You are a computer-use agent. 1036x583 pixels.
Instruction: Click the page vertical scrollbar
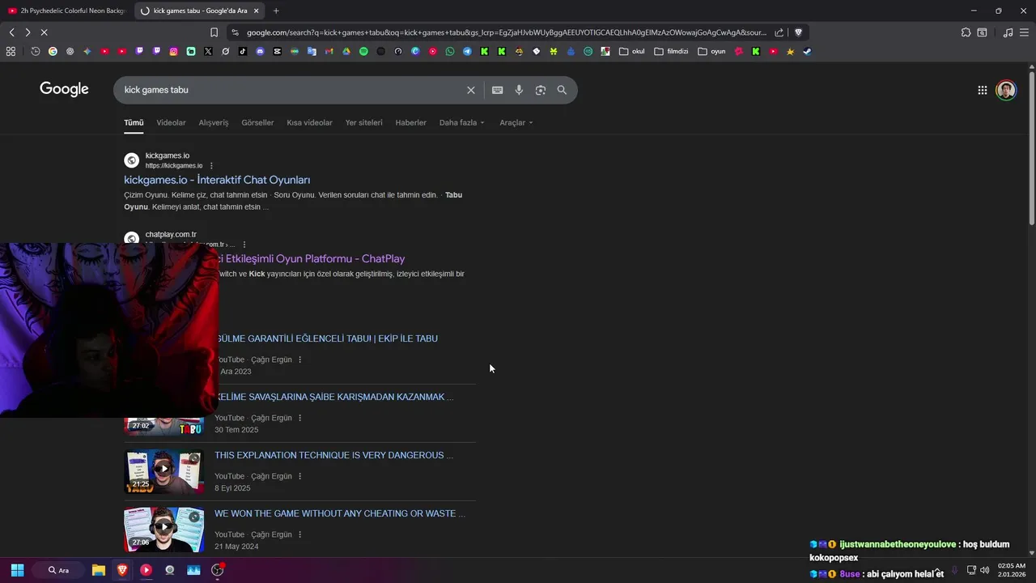coord(1031,150)
